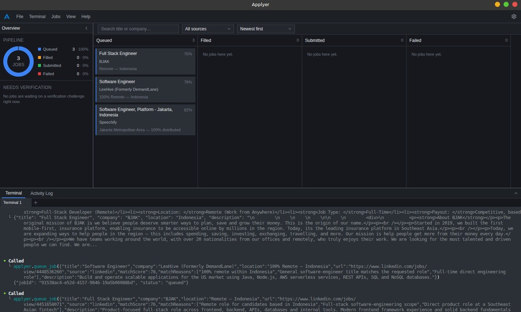
Task: Click the Applyer logo icon
Action: coord(7,17)
